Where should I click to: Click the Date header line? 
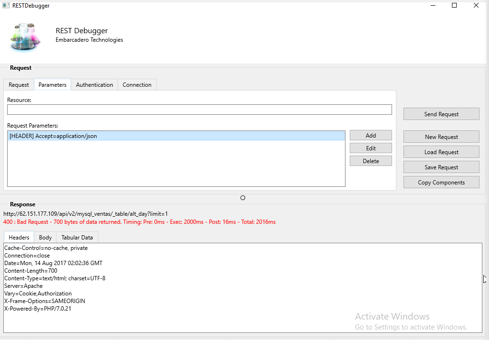[x=53, y=263]
